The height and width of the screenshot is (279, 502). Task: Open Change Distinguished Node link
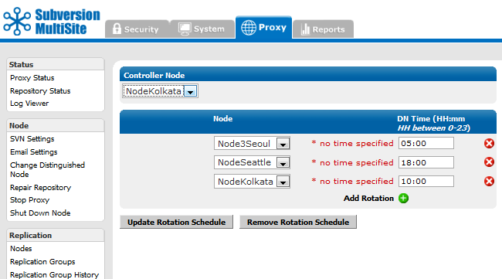coord(47,170)
